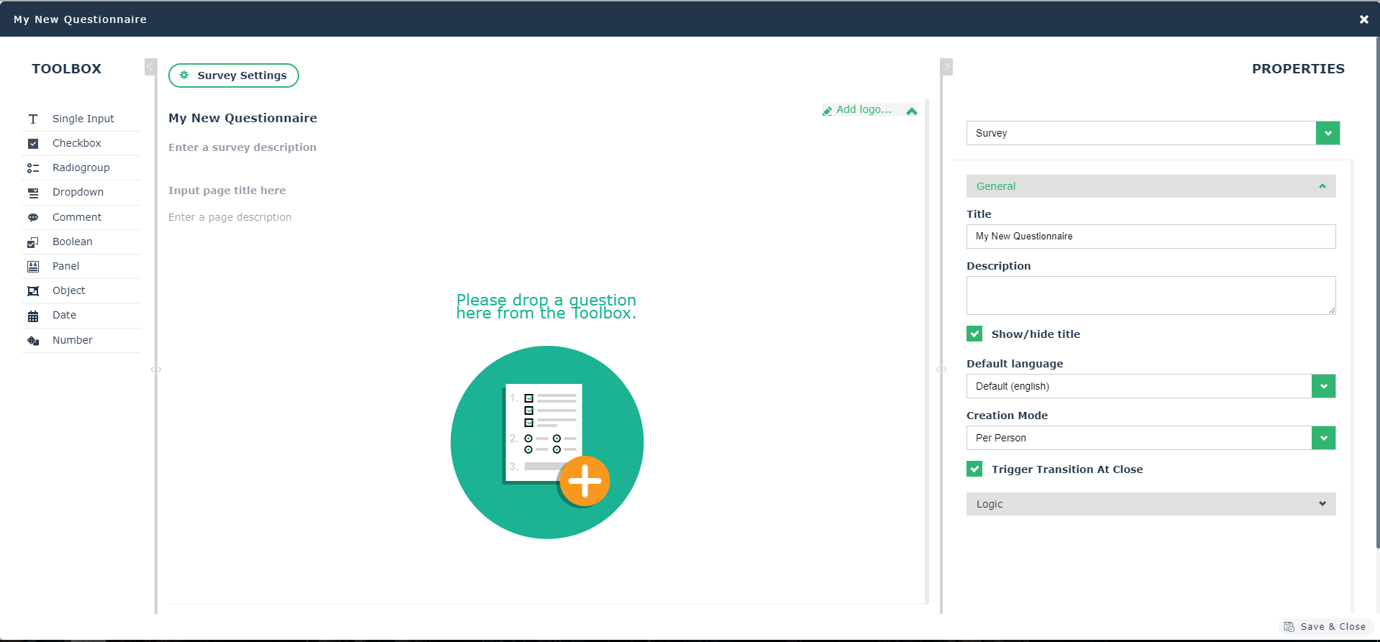Click Save & Close button
The height and width of the screenshot is (642, 1380).
click(1325, 627)
